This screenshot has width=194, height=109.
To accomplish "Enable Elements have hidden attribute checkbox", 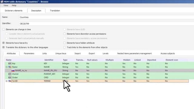I will click(65, 43).
